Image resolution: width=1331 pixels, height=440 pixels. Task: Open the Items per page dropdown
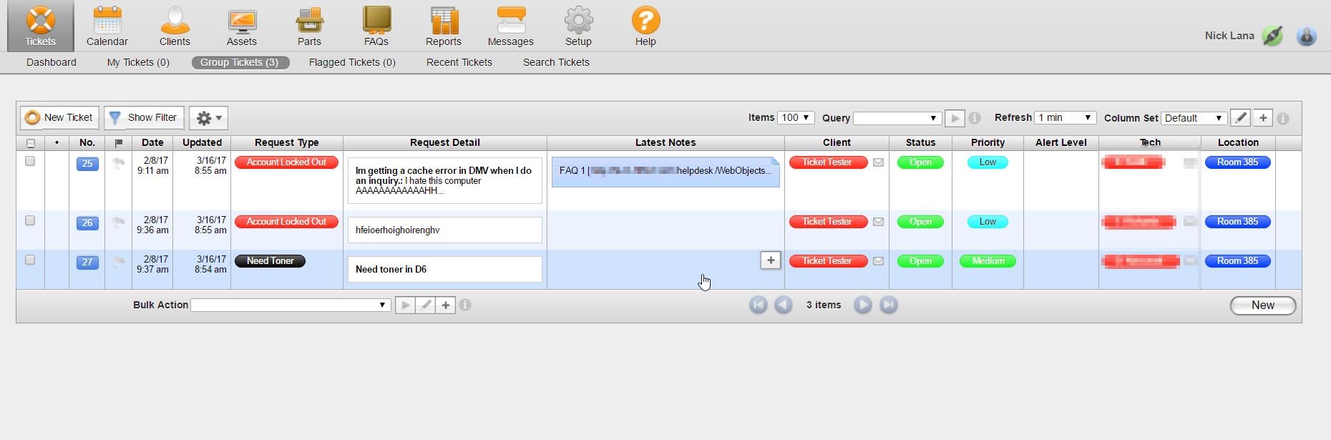pos(796,117)
